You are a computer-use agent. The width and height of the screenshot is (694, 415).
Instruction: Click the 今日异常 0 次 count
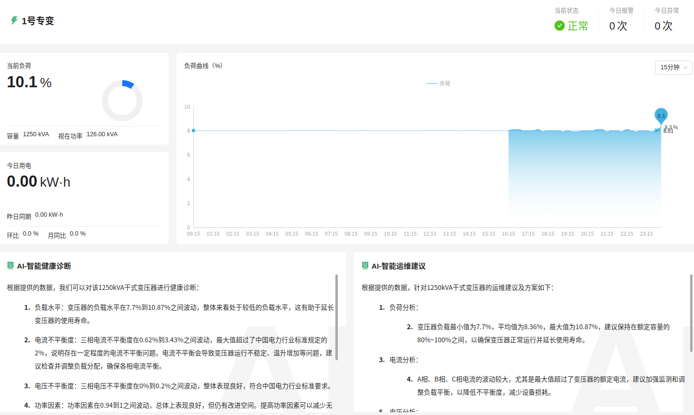(x=663, y=26)
